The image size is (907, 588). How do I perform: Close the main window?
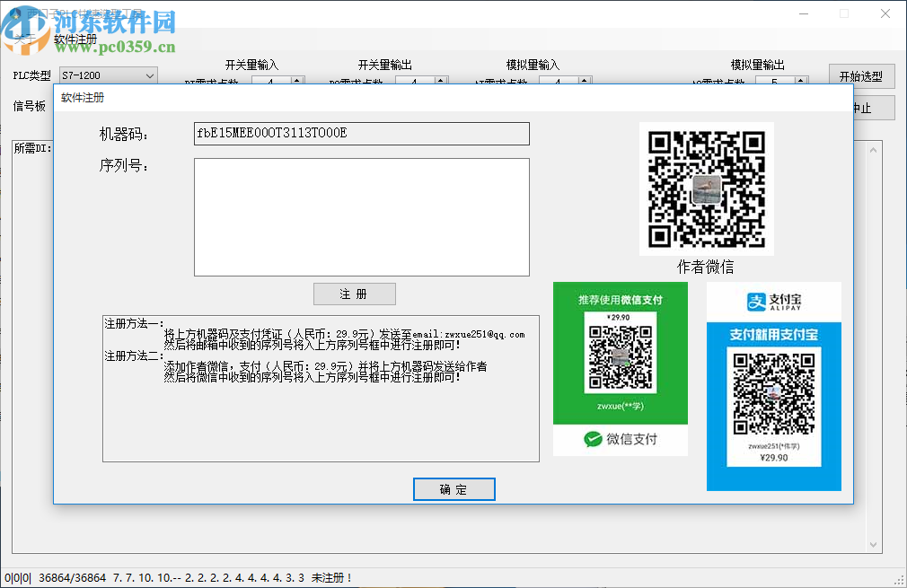pos(885,13)
